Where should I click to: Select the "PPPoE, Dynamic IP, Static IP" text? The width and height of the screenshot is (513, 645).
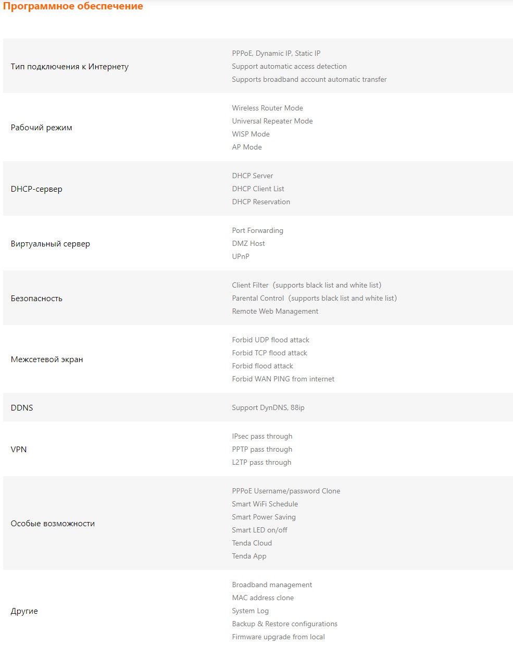(276, 53)
